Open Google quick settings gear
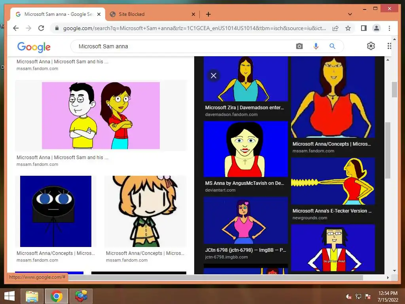This screenshot has height=304, width=405. pos(371,46)
